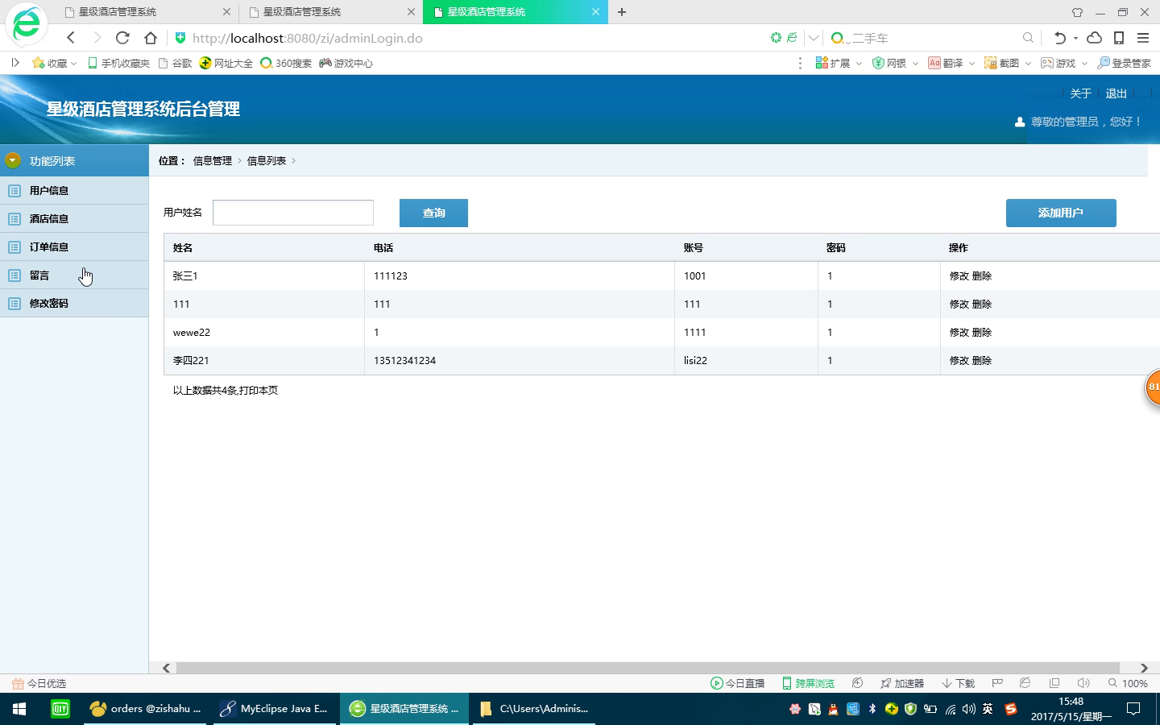Open the iQIYI taskbar icon
Screen dimensions: 1160x725
click(60, 709)
